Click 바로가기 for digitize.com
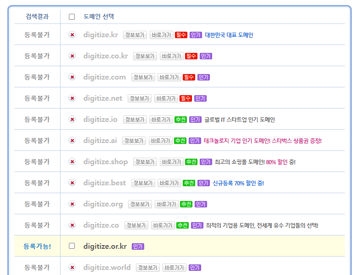This screenshot has height=275, width=360. pos(169,77)
